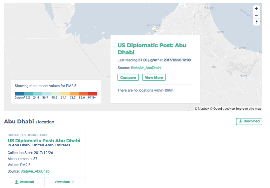Screen dimensions: 270x188
Task: Click the download arrow icon in card footer
Action: [16, 182]
